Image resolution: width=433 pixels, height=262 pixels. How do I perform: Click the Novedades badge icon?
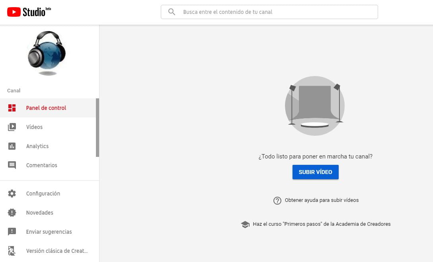coord(12,213)
